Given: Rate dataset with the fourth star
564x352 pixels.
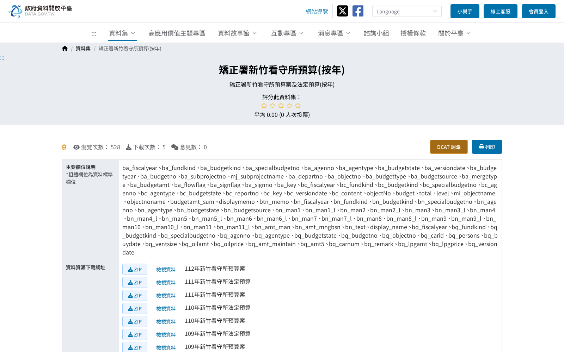Looking at the screenshot, I should click(x=289, y=106).
